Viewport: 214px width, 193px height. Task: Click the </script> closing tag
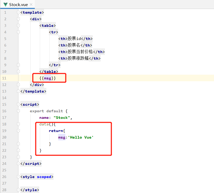coord(31,164)
